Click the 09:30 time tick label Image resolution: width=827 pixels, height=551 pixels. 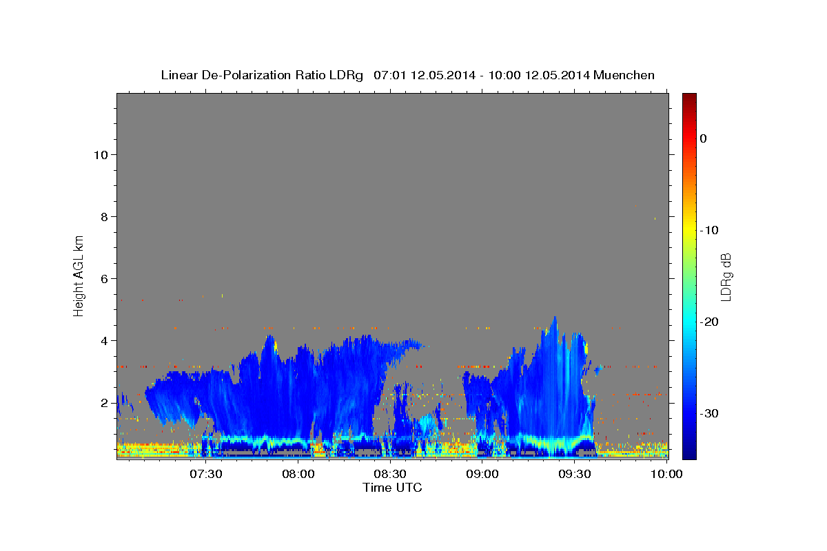pos(574,475)
